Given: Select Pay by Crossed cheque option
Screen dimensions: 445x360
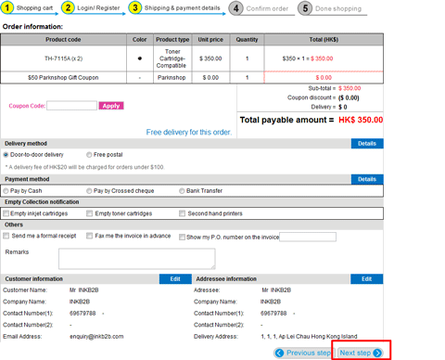Looking at the screenshot, I should pyautogui.click(x=89, y=191).
